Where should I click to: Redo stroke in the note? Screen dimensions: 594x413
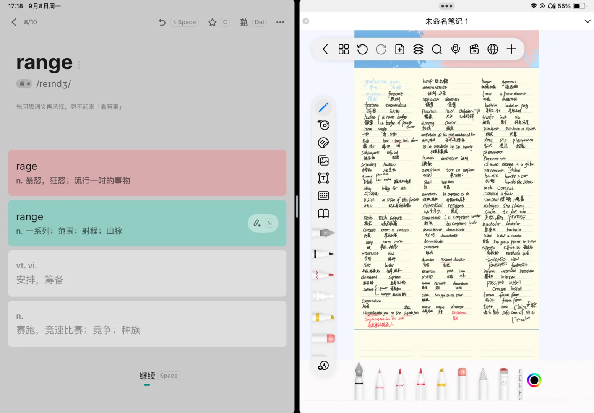click(381, 49)
